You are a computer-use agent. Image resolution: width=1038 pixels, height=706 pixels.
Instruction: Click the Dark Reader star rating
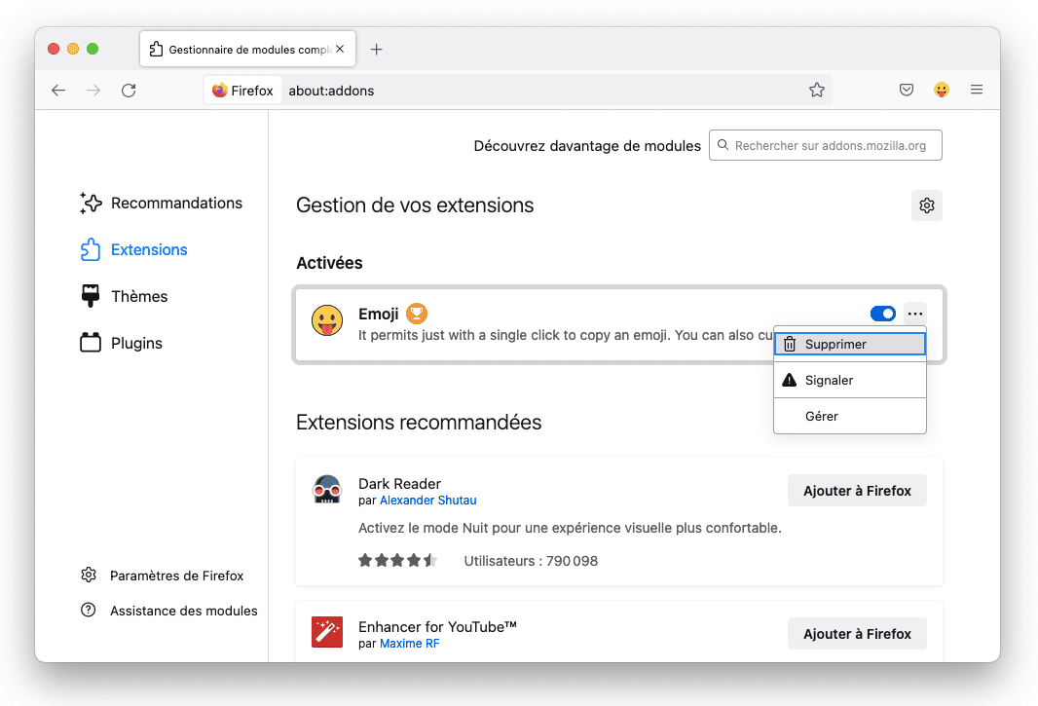(x=398, y=561)
